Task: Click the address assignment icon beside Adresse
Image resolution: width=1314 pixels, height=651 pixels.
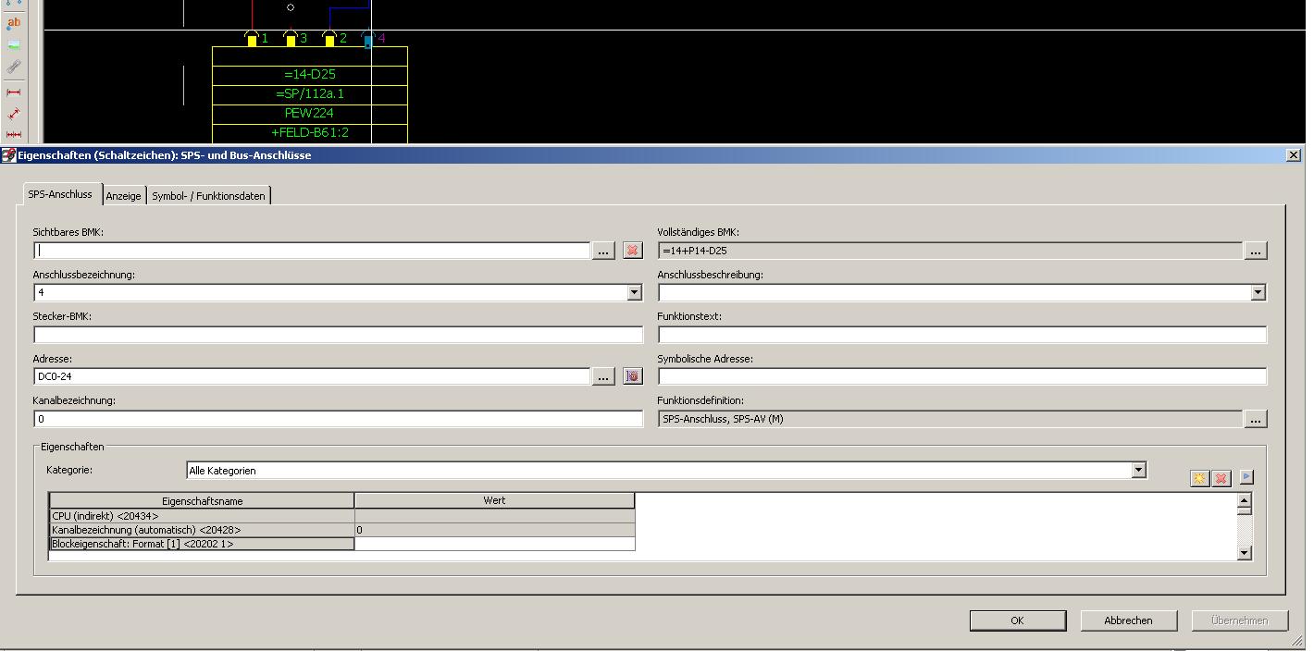Action: pos(632,376)
